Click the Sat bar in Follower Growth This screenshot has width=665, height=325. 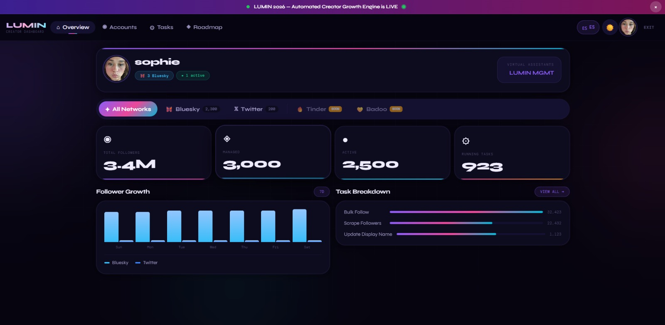click(300, 226)
